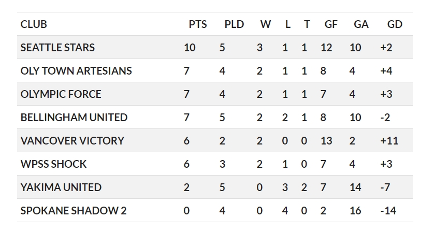Screen dimensions: 435x232
Task: Open the Olympic Force club entry
Action: (x=61, y=94)
